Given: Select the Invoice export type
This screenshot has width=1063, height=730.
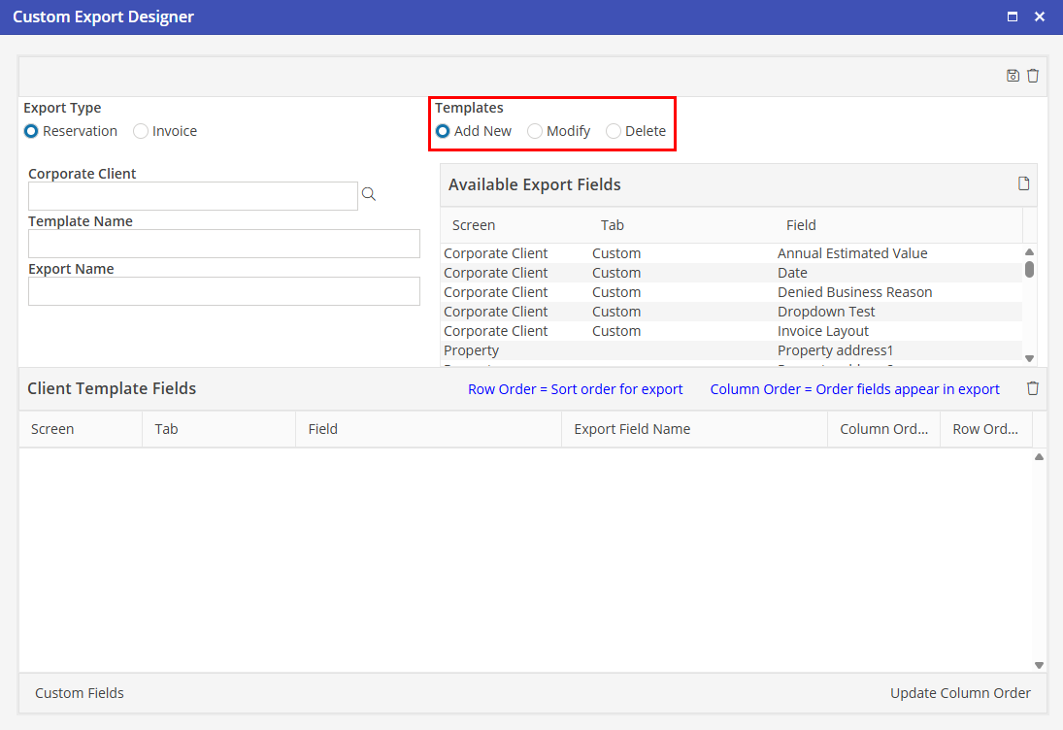Looking at the screenshot, I should pyautogui.click(x=142, y=131).
